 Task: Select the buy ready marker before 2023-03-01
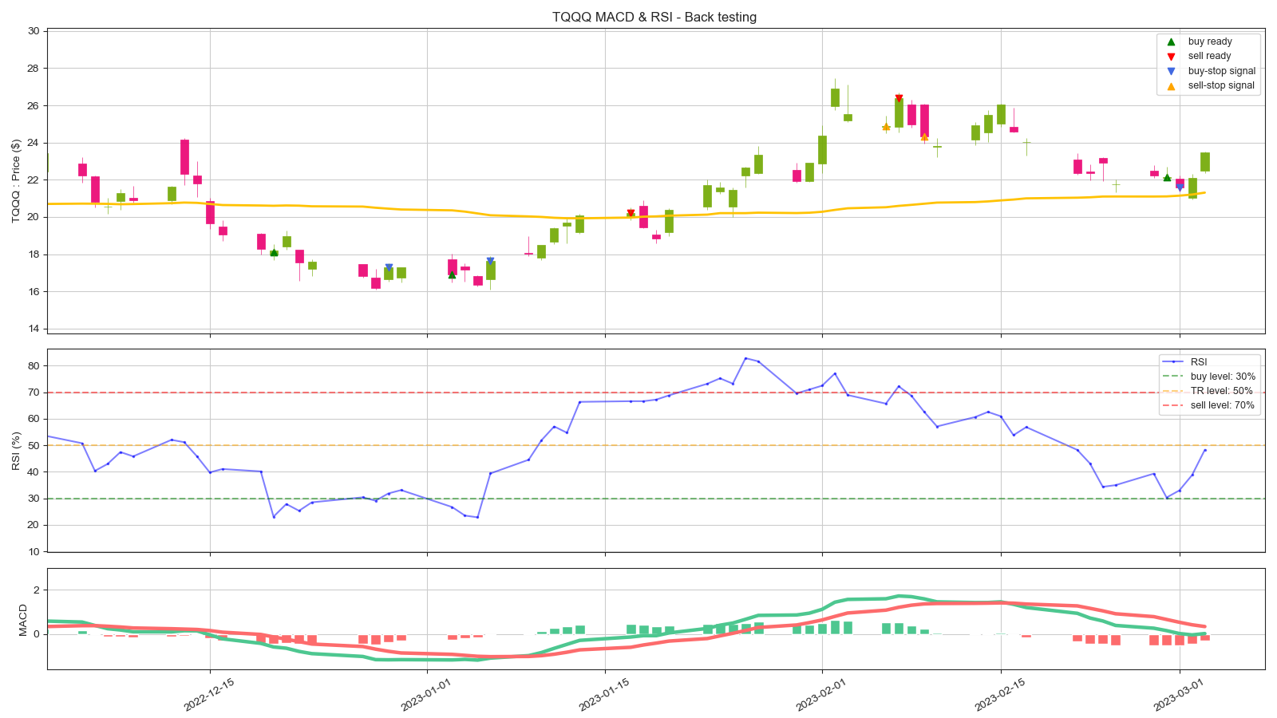point(1167,177)
